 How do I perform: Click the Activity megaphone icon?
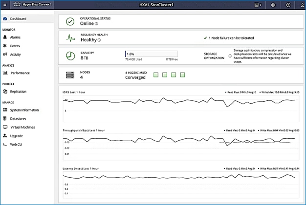(5, 54)
